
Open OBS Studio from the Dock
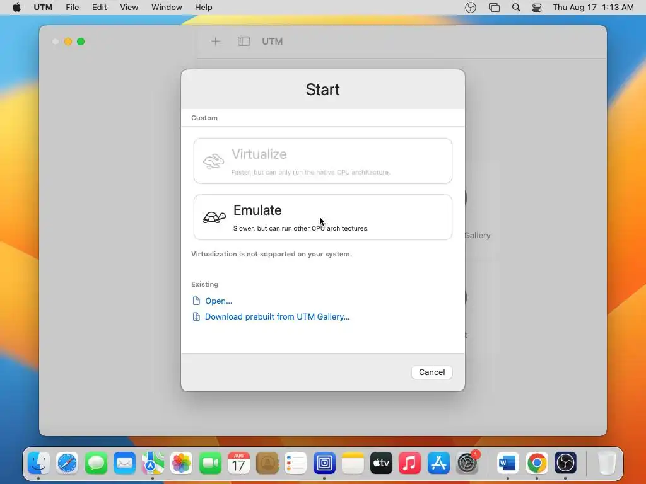click(x=565, y=463)
